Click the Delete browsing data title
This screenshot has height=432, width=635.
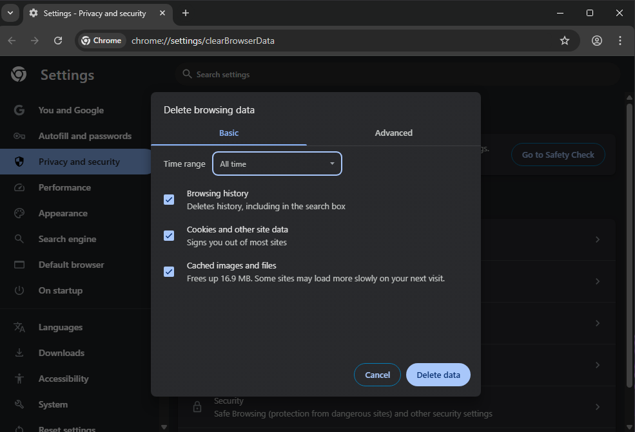(x=209, y=110)
